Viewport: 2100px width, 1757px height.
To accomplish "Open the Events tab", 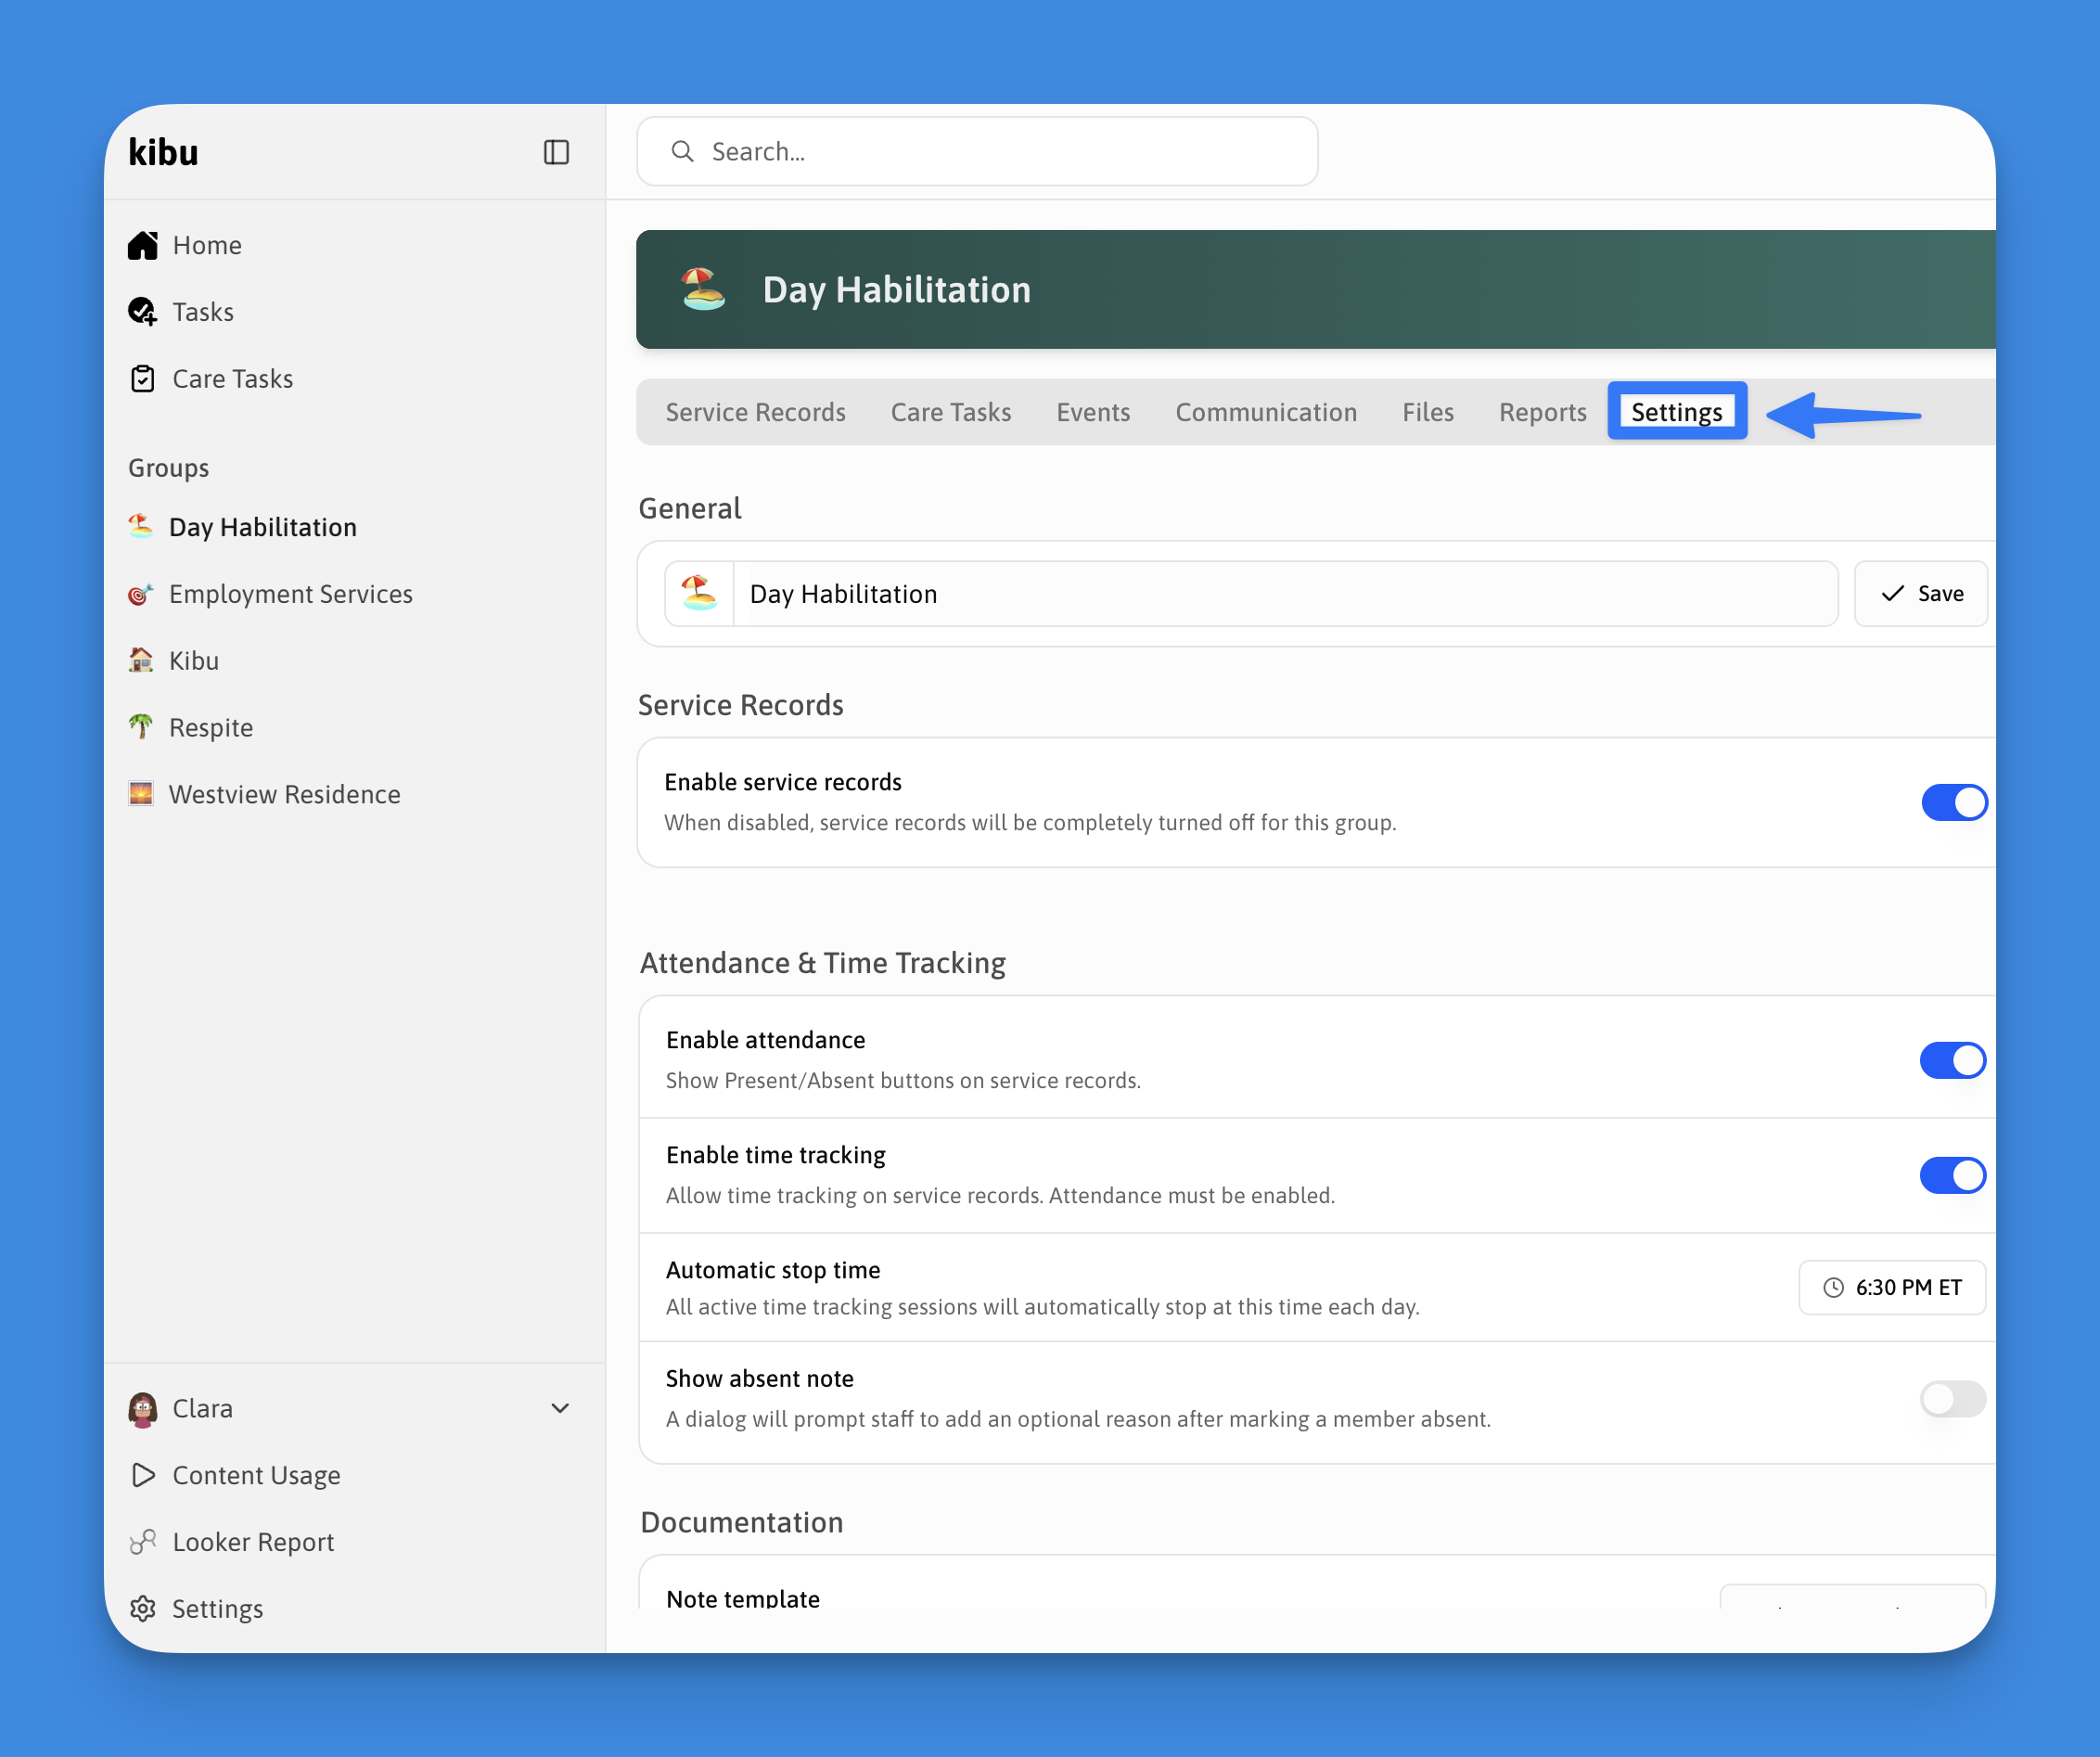I will coord(1093,412).
